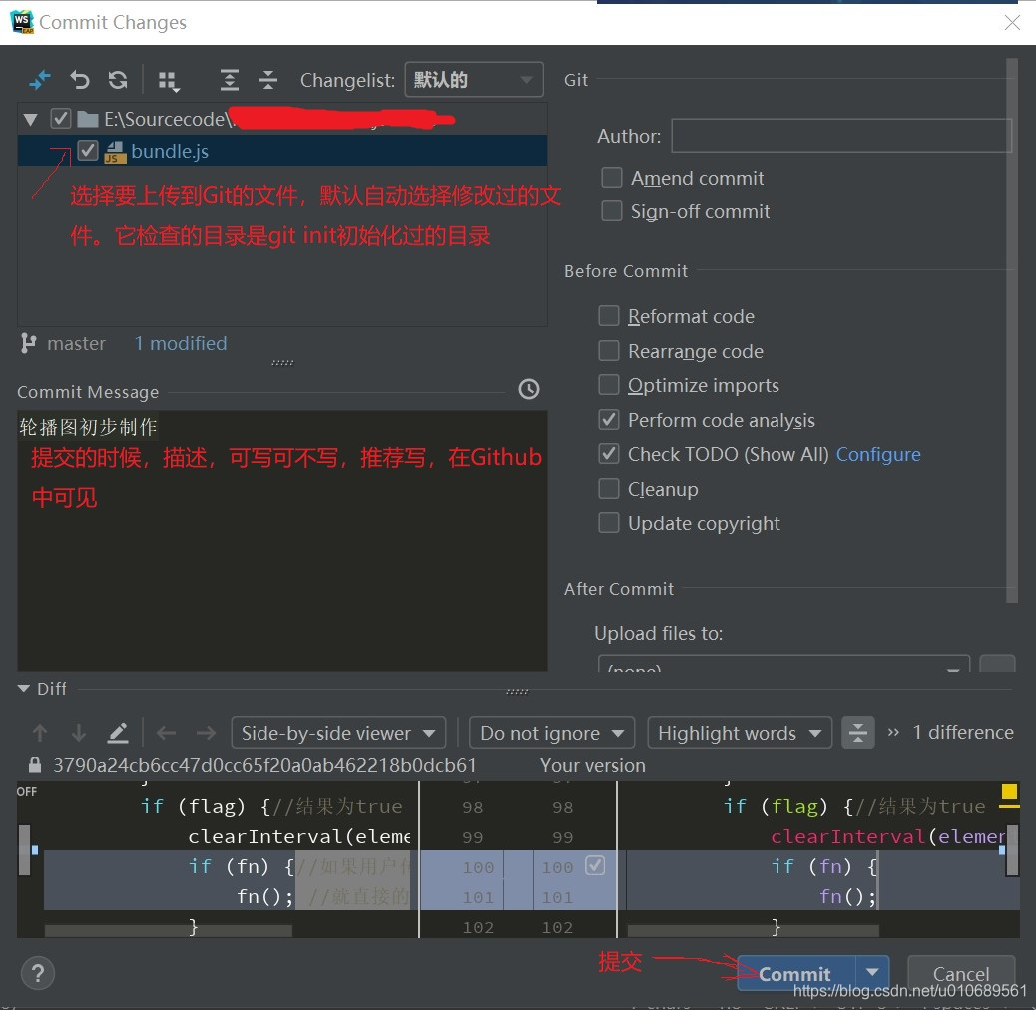Open the Do not ignore dropdown
The width and height of the screenshot is (1036, 1010).
click(552, 733)
